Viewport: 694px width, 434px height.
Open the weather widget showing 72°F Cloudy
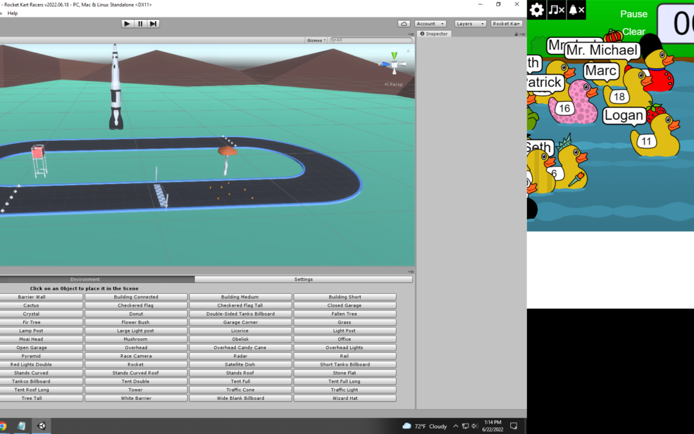click(425, 426)
